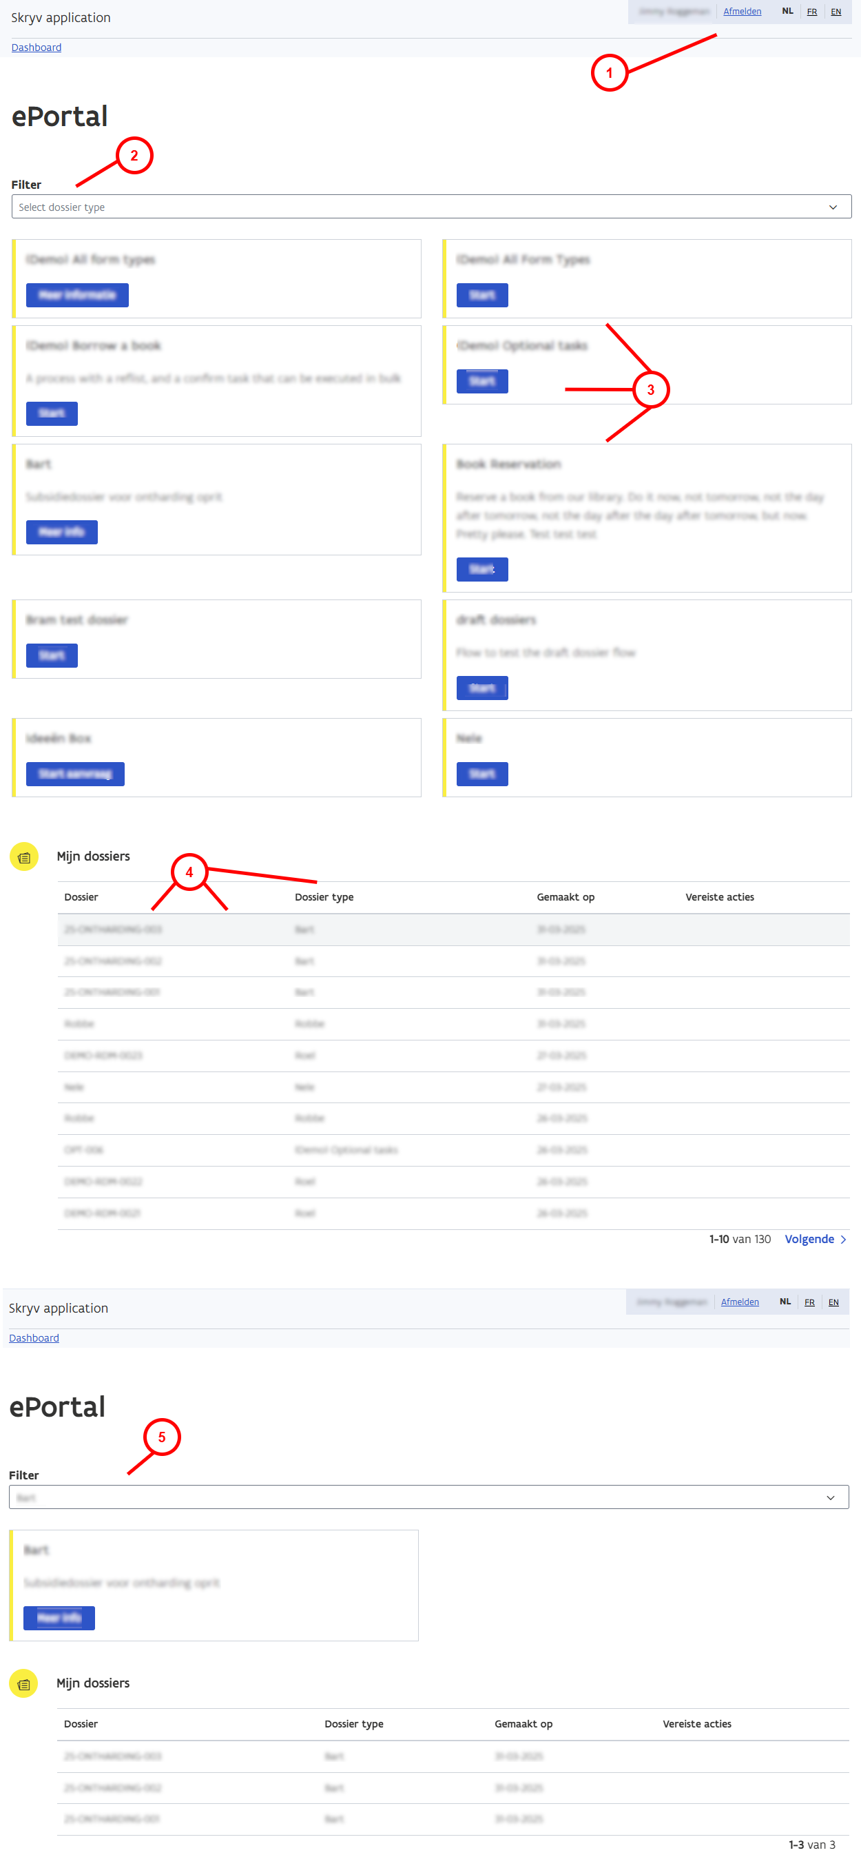Click the Gemaakt op header in the 130-dossier table
The width and height of the screenshot is (861, 1857).
click(565, 896)
